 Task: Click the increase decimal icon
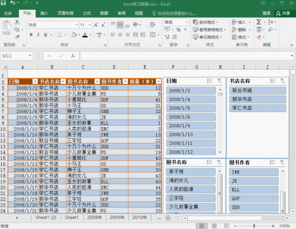[x=167, y=37]
